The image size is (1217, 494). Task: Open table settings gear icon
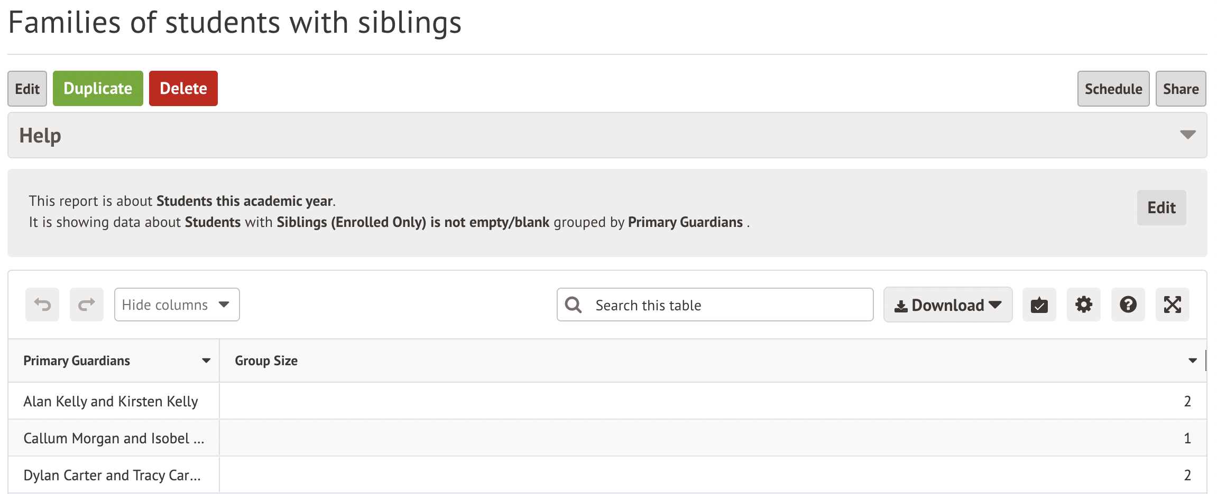1083,305
